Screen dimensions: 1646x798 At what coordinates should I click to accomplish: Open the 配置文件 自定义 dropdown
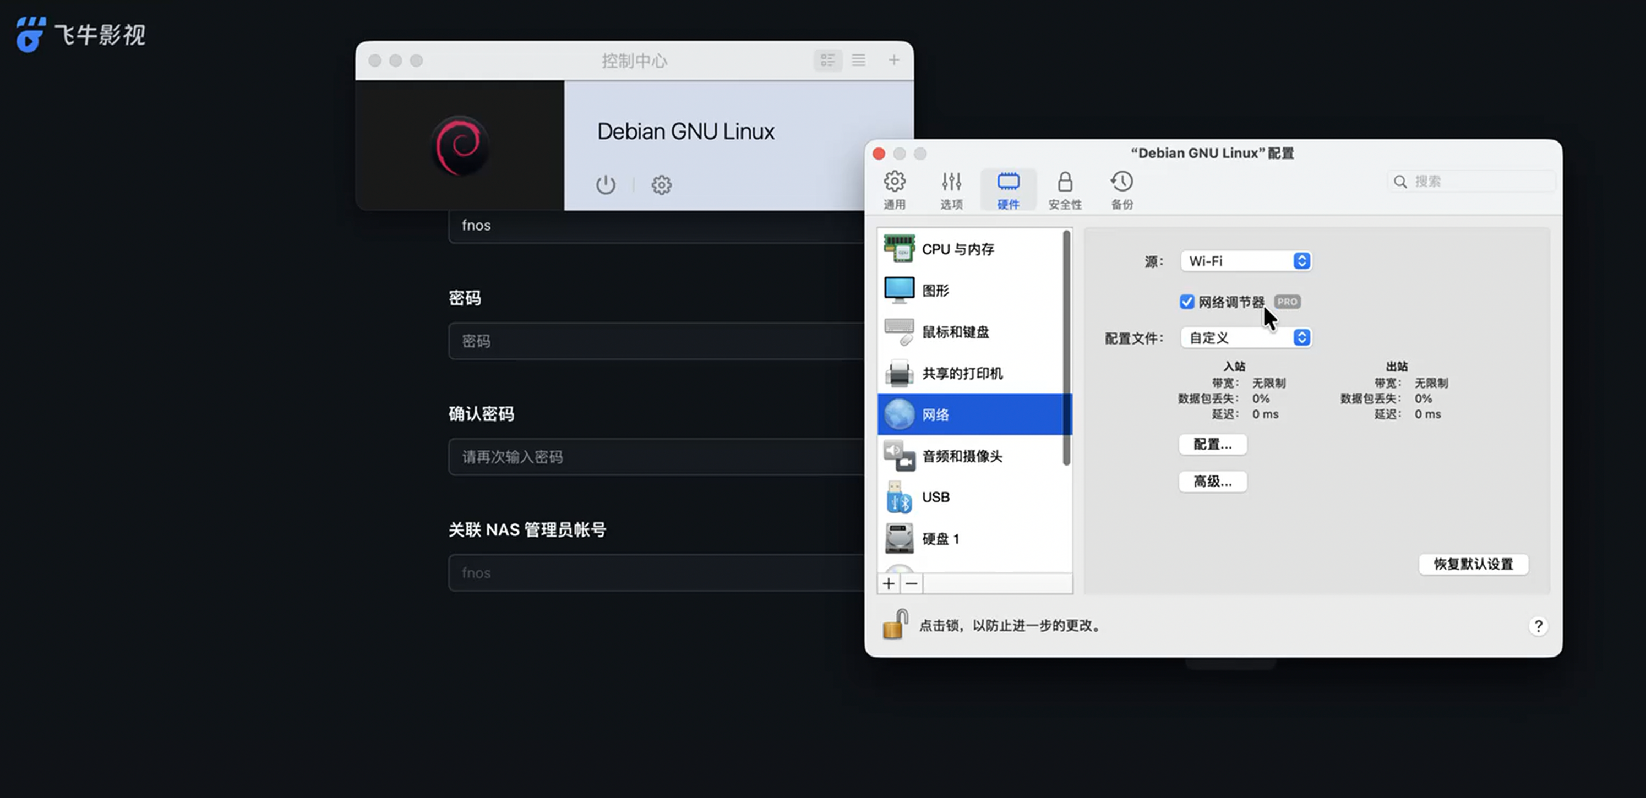pos(1245,337)
